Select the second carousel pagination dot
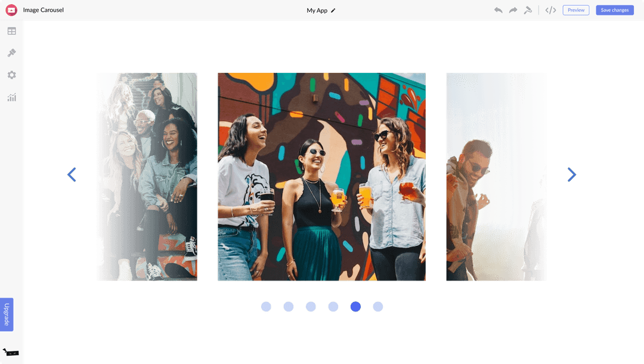This screenshot has width=644, height=364. [x=289, y=307]
